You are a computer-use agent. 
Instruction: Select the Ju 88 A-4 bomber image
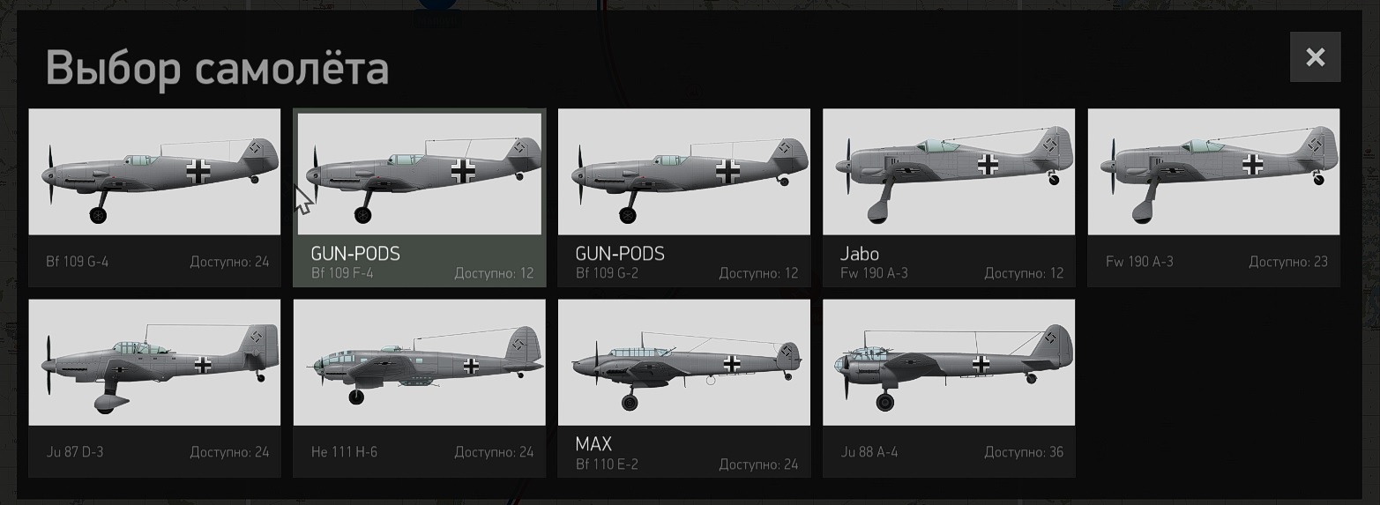click(x=949, y=362)
